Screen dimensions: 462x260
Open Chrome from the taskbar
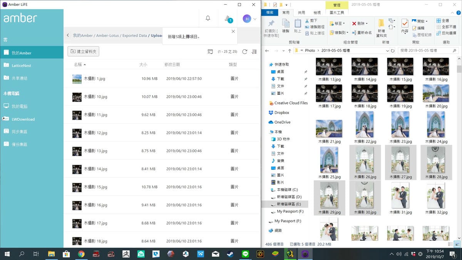point(81,254)
